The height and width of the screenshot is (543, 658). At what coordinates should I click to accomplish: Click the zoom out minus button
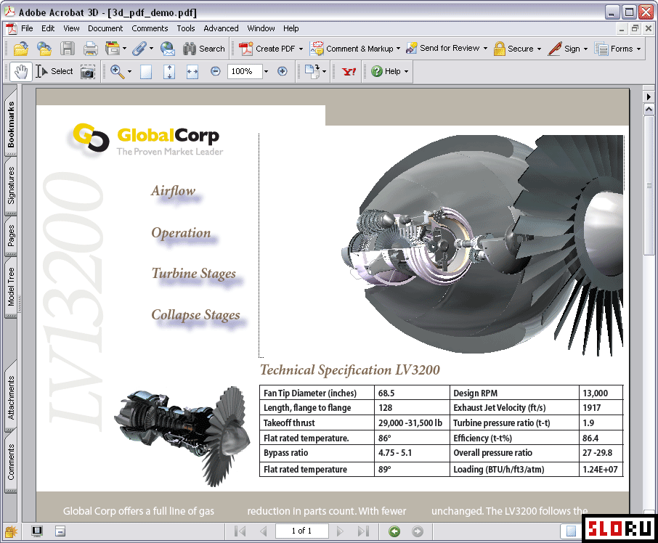(x=215, y=72)
